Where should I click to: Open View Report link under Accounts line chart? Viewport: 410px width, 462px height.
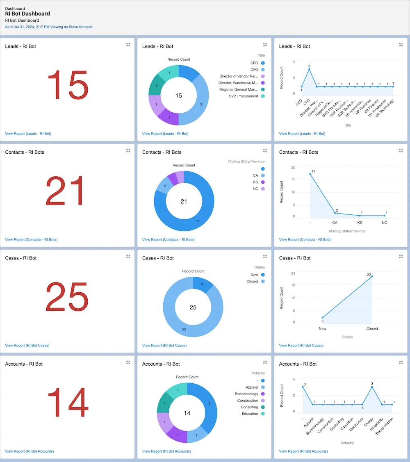303,451
